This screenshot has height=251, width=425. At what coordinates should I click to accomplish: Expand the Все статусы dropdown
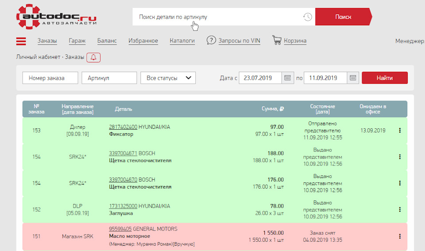pos(168,78)
